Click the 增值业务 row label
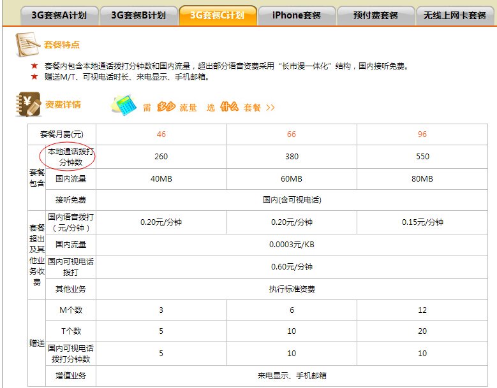The height and width of the screenshot is (388, 497). [71, 376]
